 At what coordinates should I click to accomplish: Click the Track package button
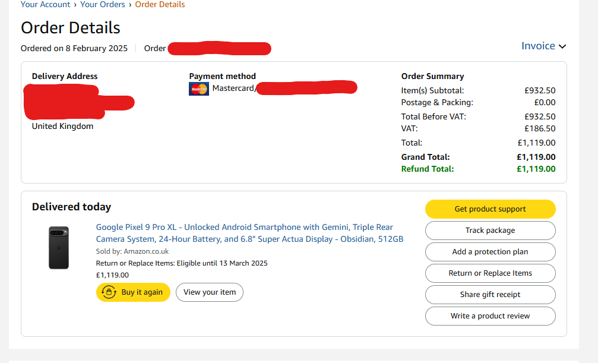(490, 231)
